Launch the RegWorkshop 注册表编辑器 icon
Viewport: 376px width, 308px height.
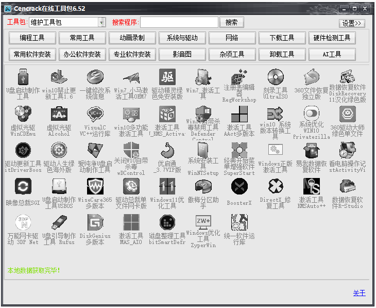click(239, 79)
